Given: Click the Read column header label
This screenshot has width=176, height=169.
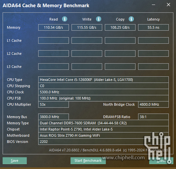Looking at the screenshot, I should coord(54,19).
